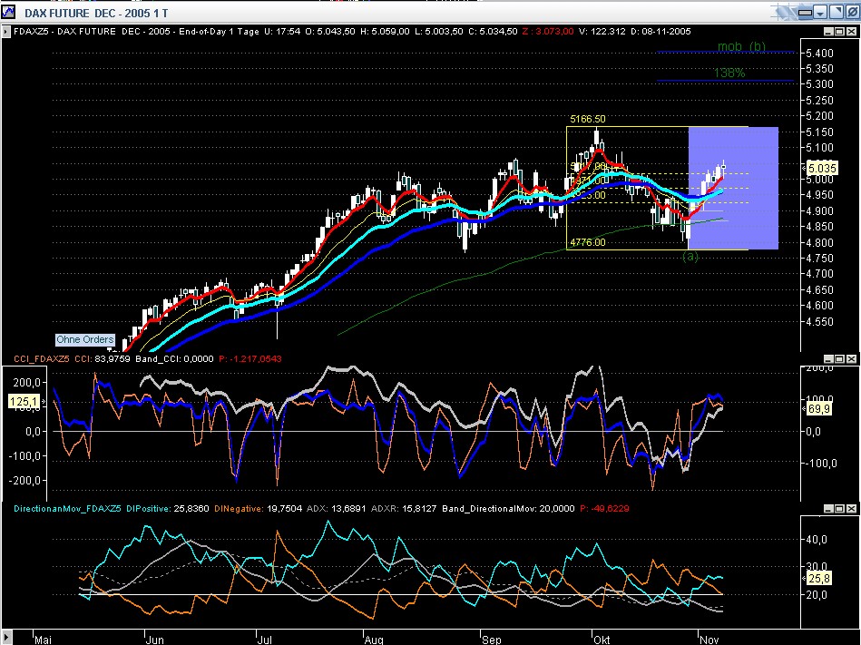Click the 4.550 price axis label

820,322
